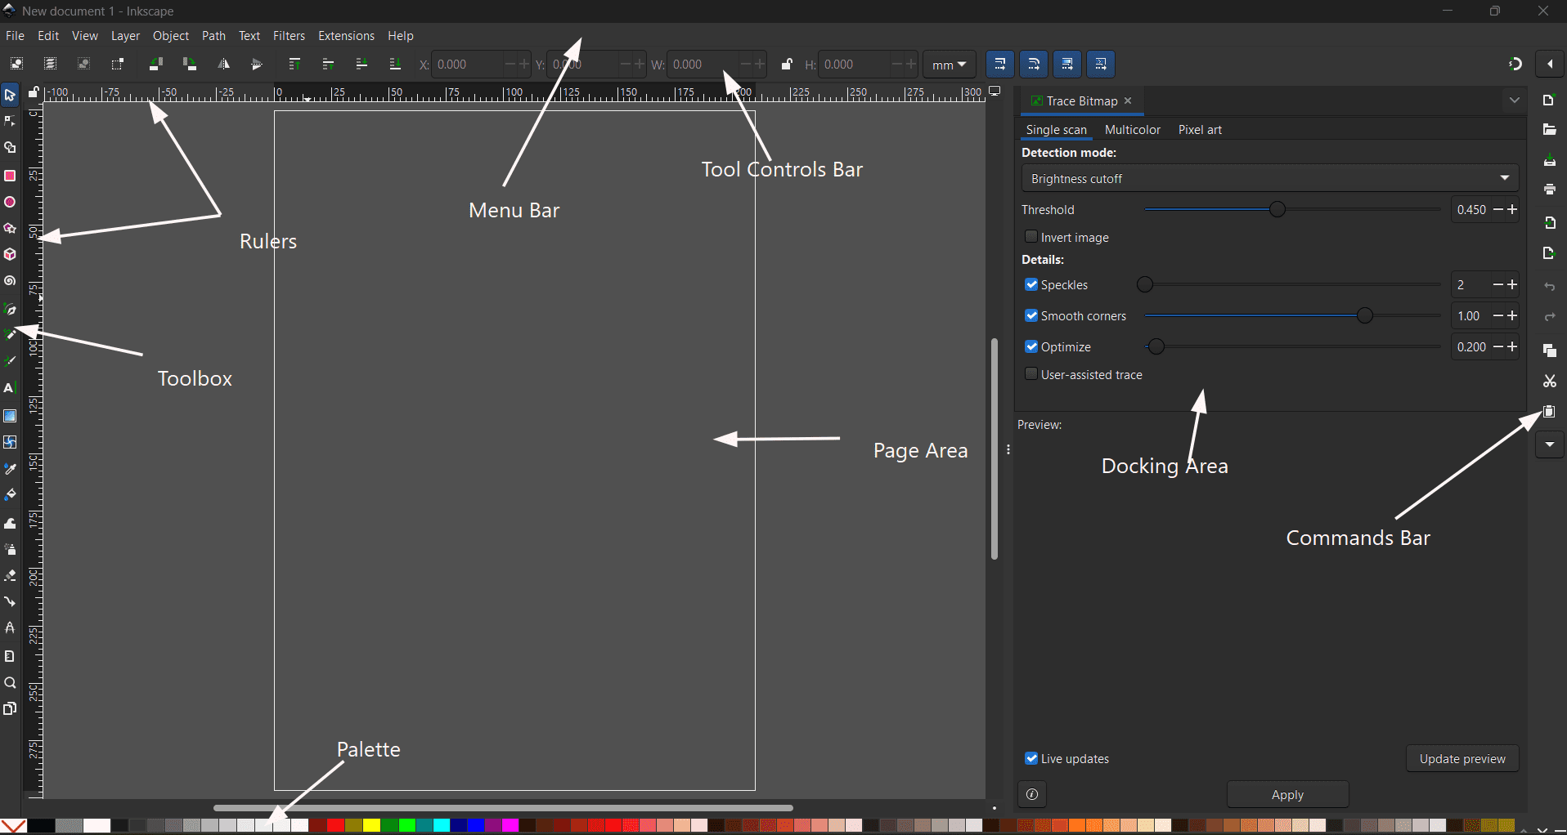1567x835 pixels.
Task: Open the Trace Bitmap help info icon
Action: point(1032,794)
